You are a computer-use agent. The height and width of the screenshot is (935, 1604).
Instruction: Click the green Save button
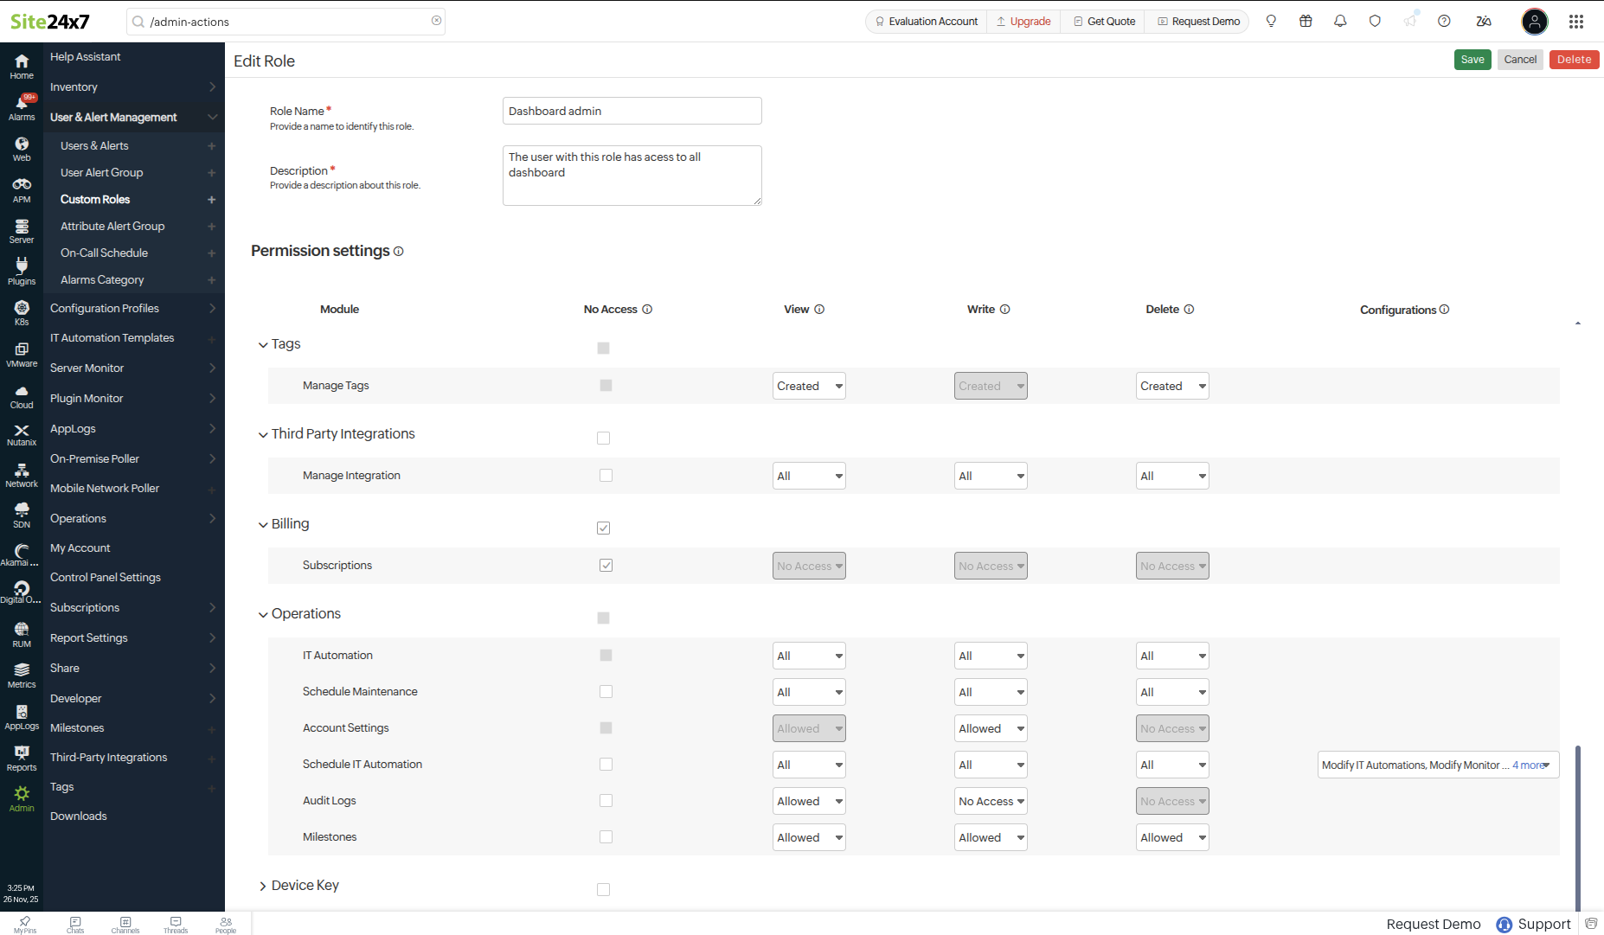click(x=1472, y=60)
